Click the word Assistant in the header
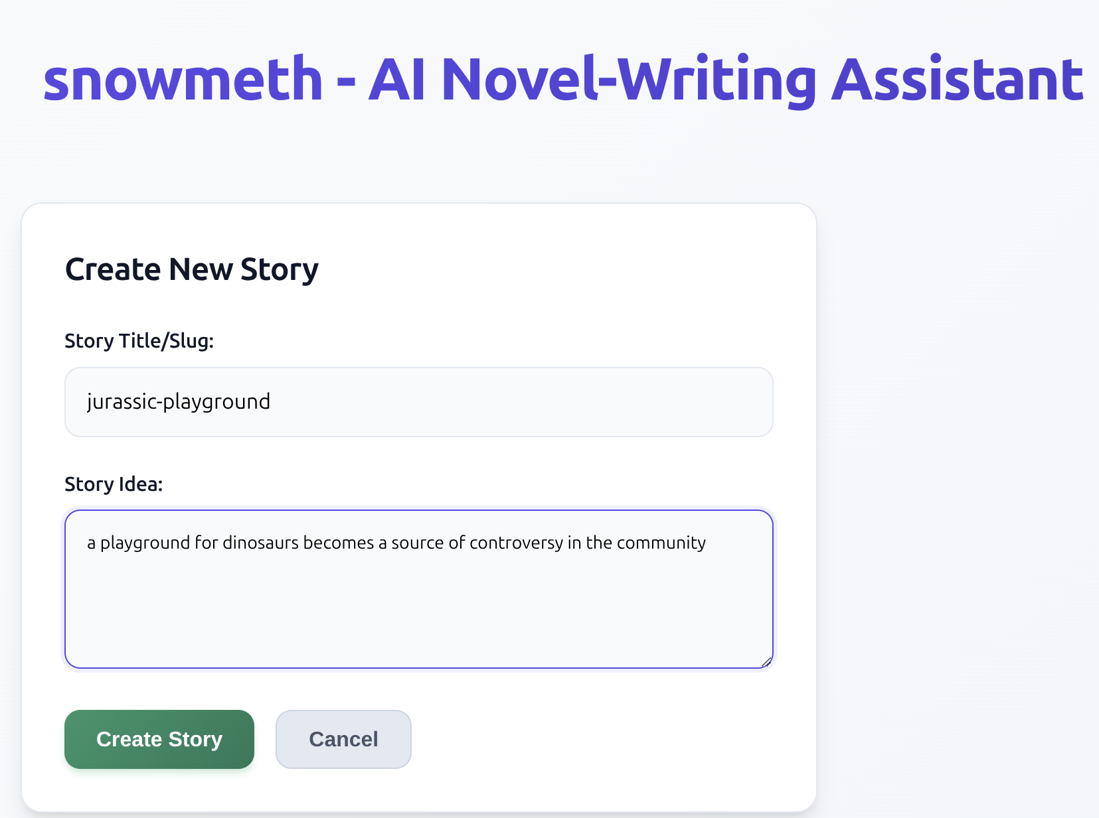This screenshot has width=1099, height=818. tap(958, 80)
